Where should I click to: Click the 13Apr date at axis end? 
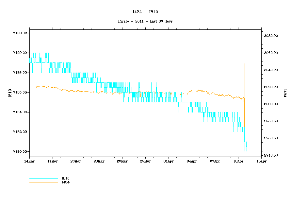point(261,161)
